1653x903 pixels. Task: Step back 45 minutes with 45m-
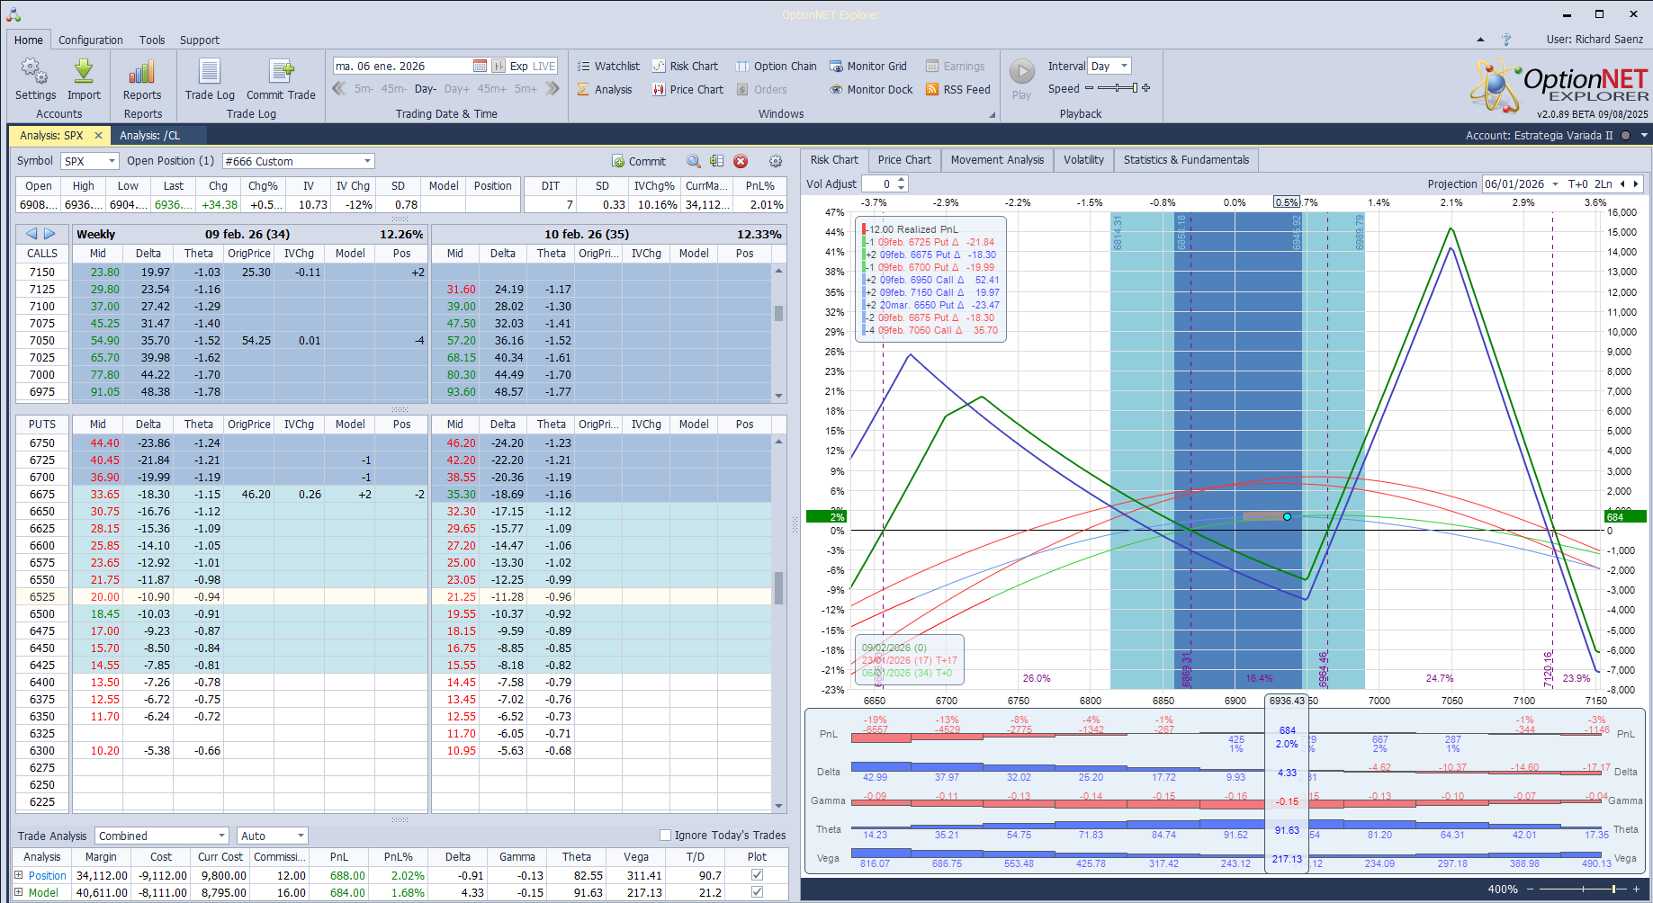[393, 88]
